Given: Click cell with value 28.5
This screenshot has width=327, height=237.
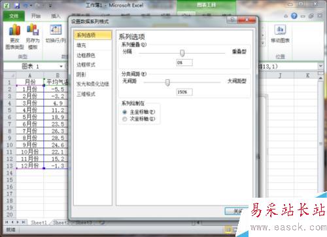Looking at the screenshot, I should (x=56, y=137).
